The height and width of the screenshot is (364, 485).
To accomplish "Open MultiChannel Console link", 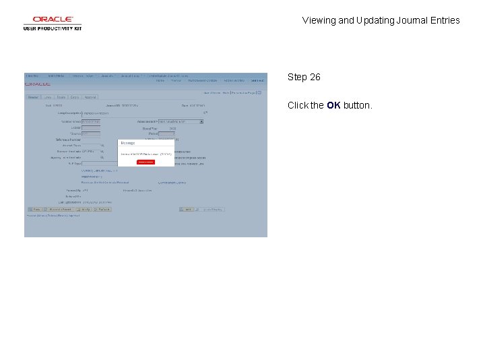I will click(203, 80).
